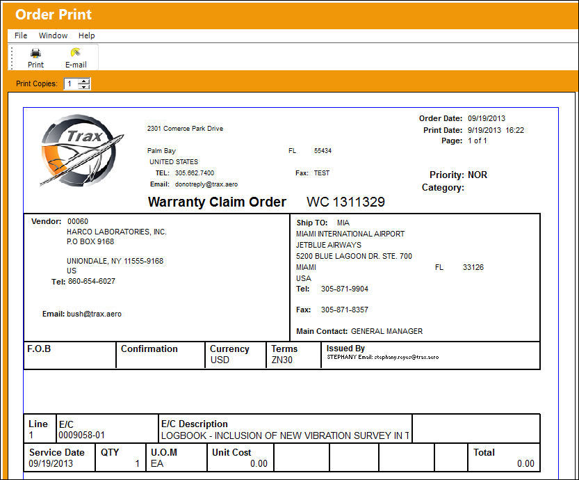Open the Help menu
This screenshot has height=480, width=579.
(86, 35)
